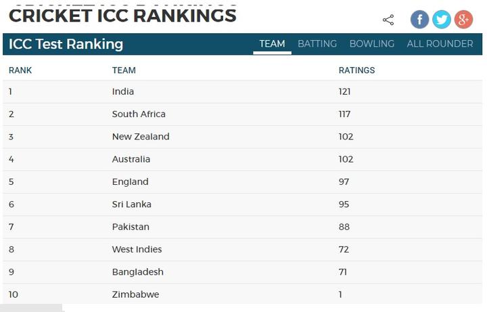Click the England team entry

130,182
